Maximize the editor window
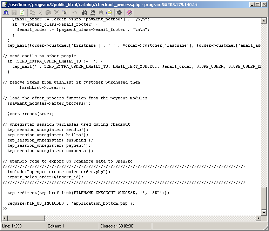Screen dimensions: 269x231 click(x=258, y=4)
